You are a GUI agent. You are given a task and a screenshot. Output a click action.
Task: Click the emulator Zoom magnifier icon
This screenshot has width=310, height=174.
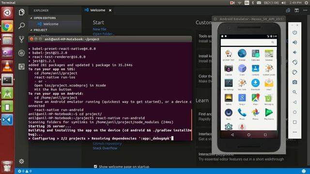click(294, 92)
